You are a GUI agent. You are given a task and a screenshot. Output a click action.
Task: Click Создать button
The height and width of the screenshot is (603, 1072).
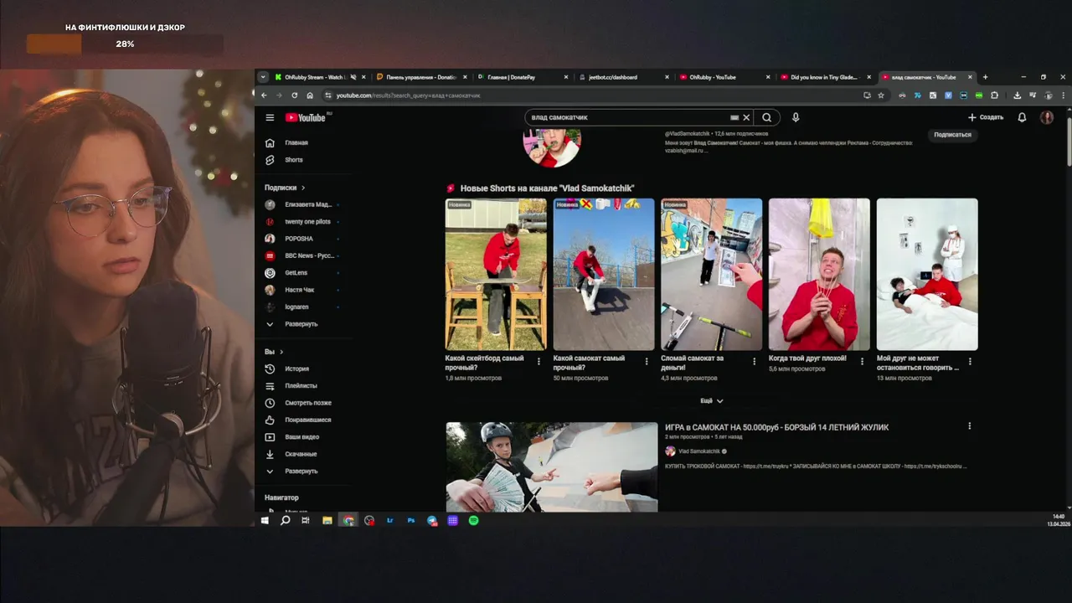point(986,117)
